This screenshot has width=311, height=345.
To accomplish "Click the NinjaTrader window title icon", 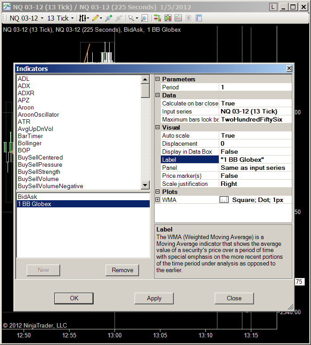I will click(x=7, y=7).
